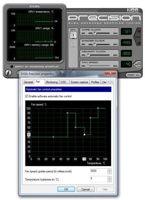Click the temperature hysteresis input field
The width and height of the screenshot is (145, 200).
[99, 179]
